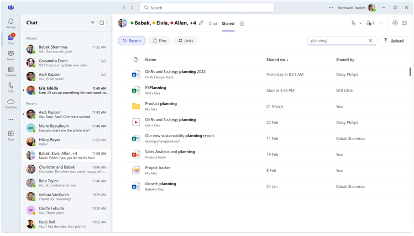Open the Copilot icon in chat header
This screenshot has height=236, width=414.
coord(395,23)
